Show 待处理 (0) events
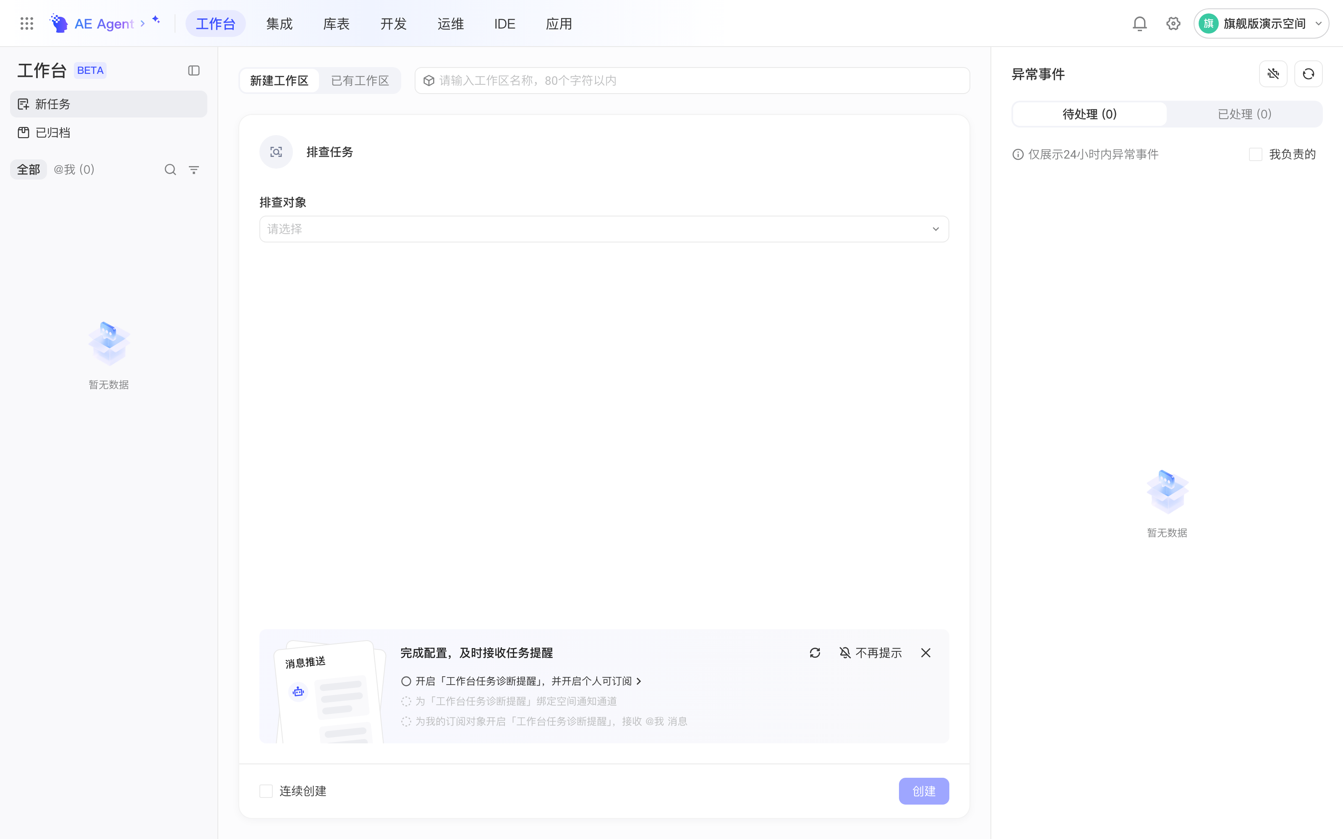Viewport: 1343px width, 839px height. pyautogui.click(x=1090, y=114)
